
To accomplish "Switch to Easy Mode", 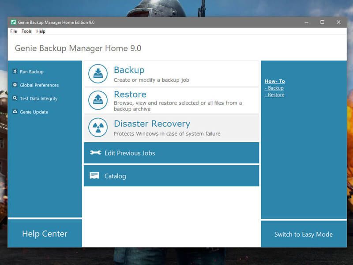I will (x=303, y=234).
